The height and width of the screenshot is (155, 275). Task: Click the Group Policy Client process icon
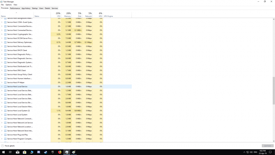pyautogui.click(x=5, y=75)
